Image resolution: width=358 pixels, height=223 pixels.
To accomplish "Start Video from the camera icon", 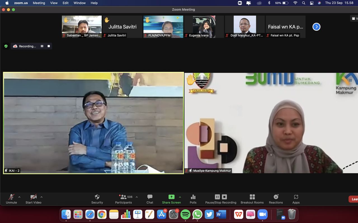I will click(33, 199).
